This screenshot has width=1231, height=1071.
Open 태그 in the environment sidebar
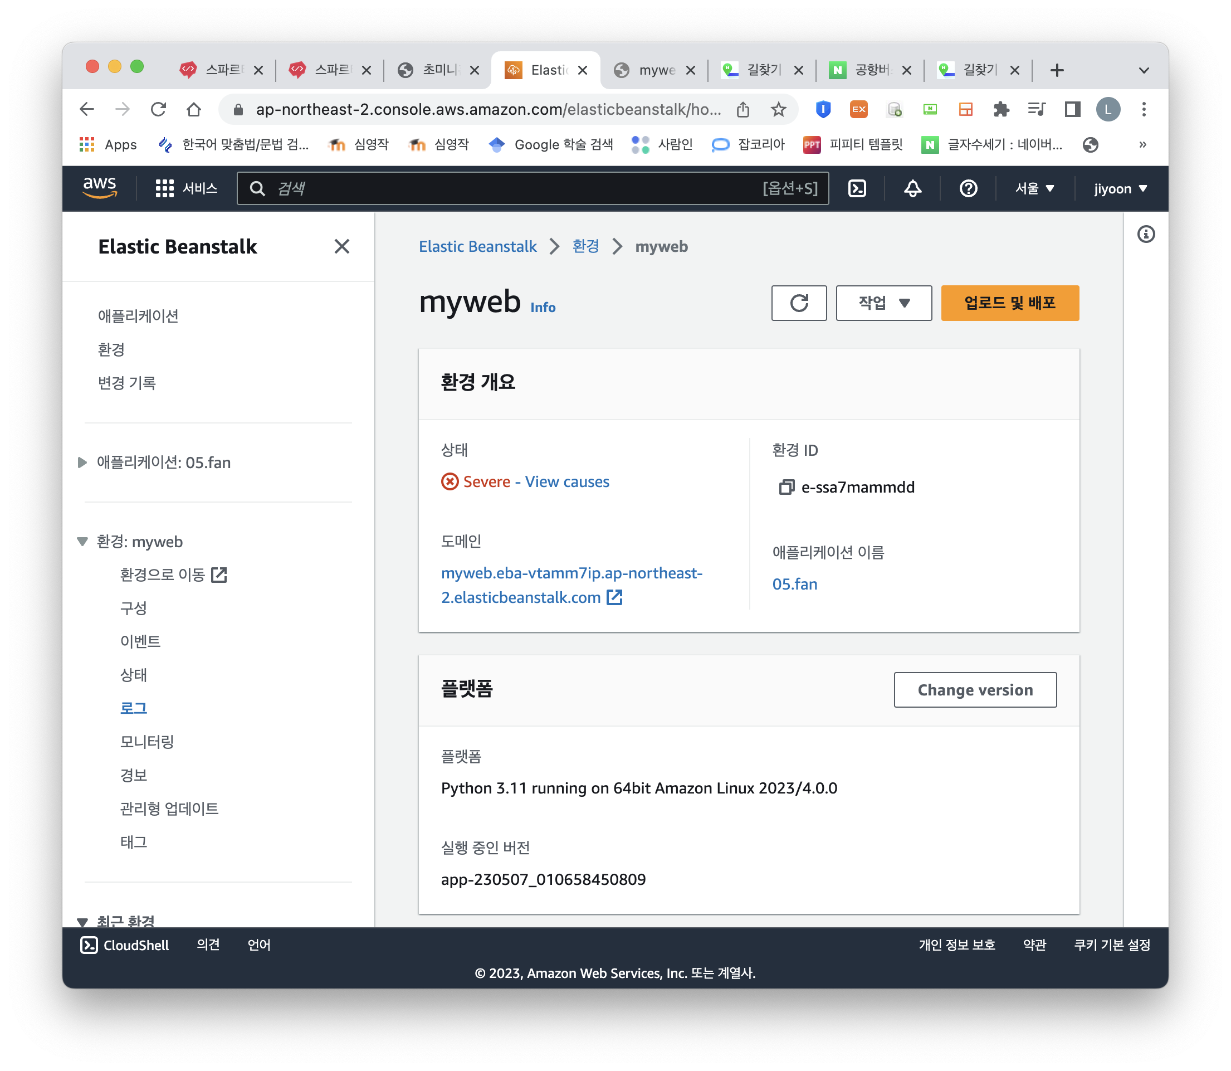click(x=133, y=842)
